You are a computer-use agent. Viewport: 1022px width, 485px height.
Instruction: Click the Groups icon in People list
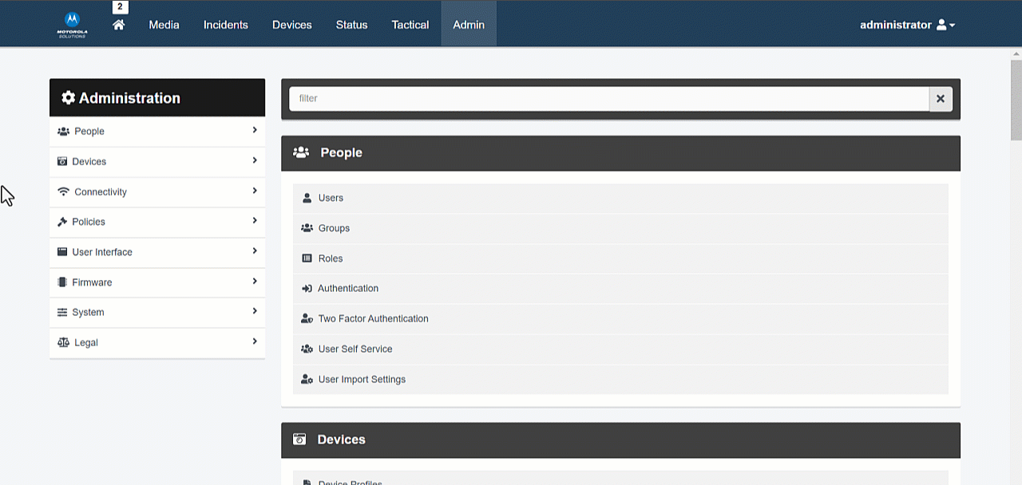(307, 228)
